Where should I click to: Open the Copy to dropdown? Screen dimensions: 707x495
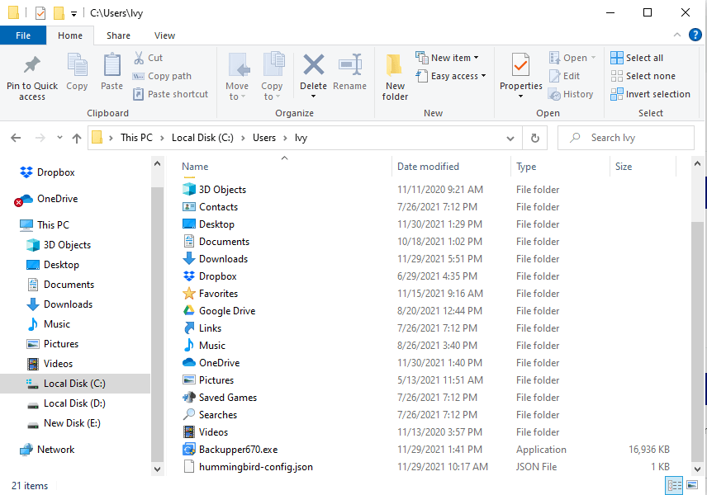272,77
